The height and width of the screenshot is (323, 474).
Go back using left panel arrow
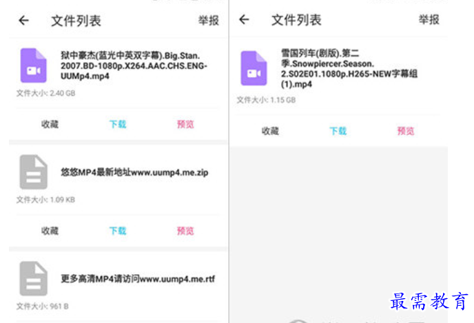[x=24, y=21]
